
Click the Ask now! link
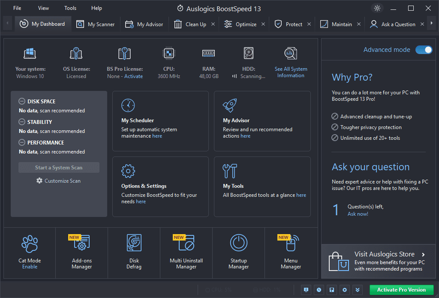click(x=358, y=214)
